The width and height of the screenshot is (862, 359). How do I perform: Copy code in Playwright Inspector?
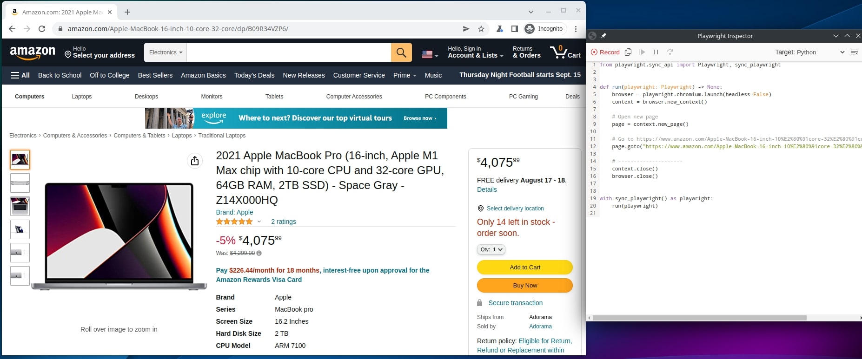(628, 52)
